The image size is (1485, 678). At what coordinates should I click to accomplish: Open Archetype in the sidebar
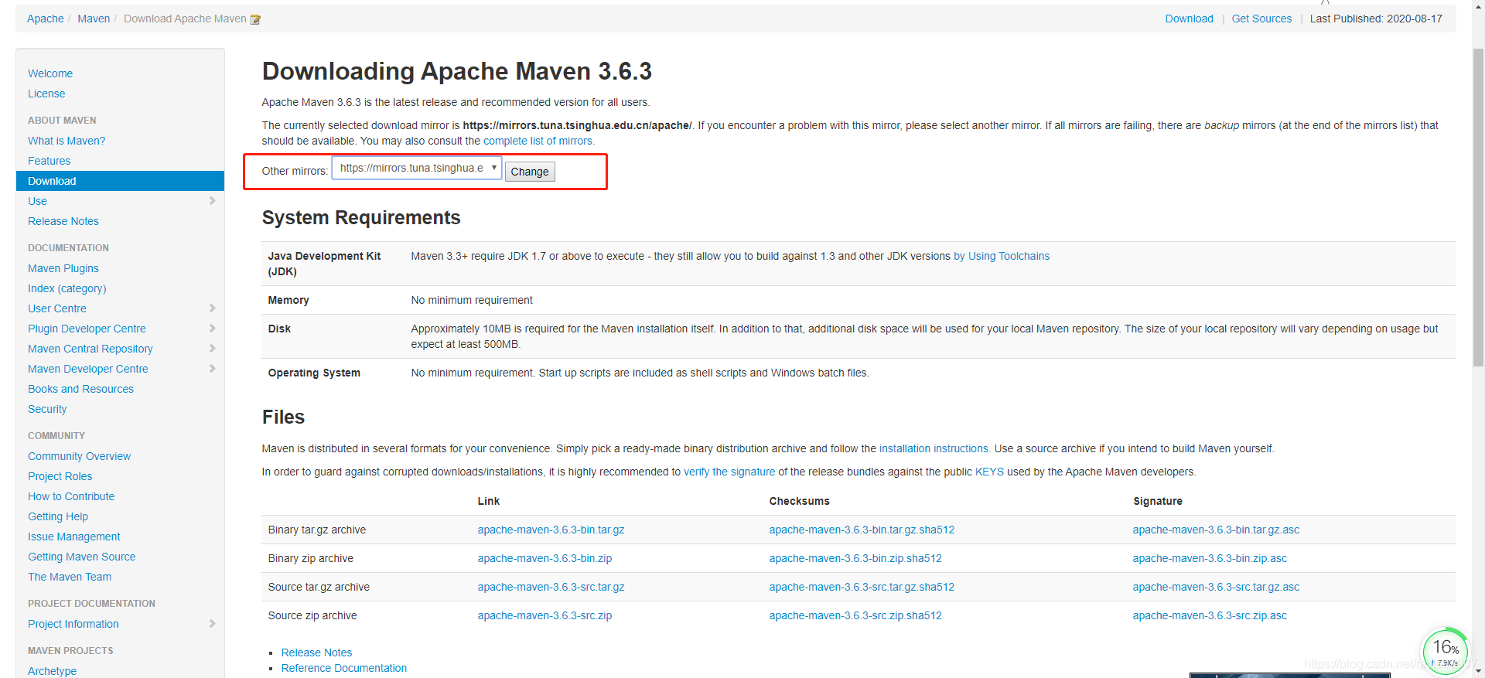click(53, 671)
